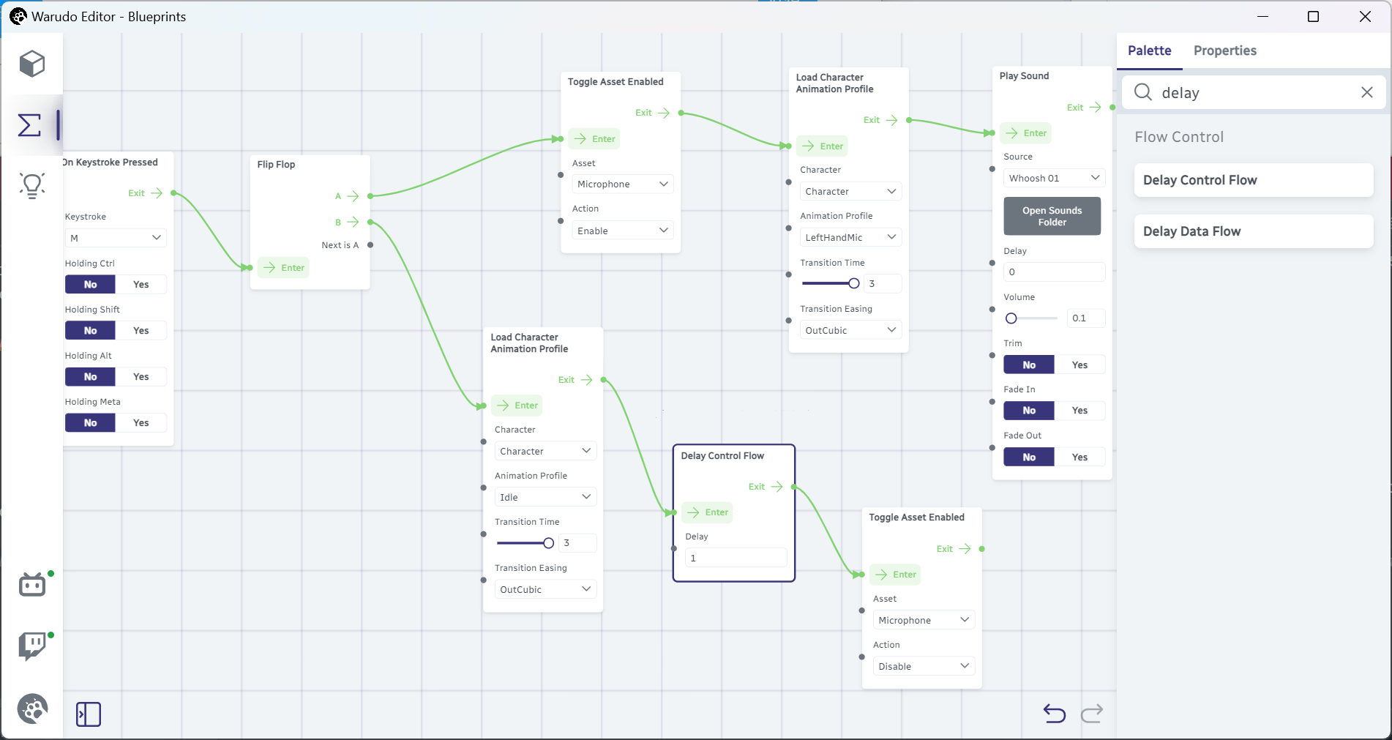Click Exit arrow on Enable Toggle Asset node
The height and width of the screenshot is (740, 1392).
pyautogui.click(x=663, y=113)
